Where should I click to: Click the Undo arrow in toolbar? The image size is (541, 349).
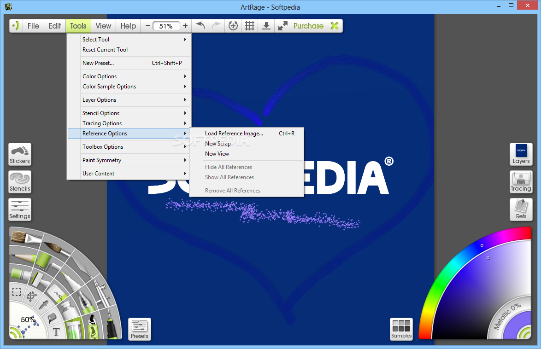200,26
